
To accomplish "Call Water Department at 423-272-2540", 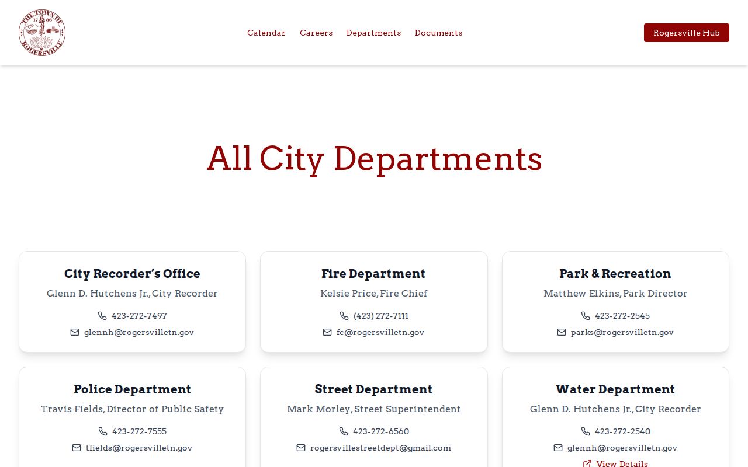I will point(622,431).
